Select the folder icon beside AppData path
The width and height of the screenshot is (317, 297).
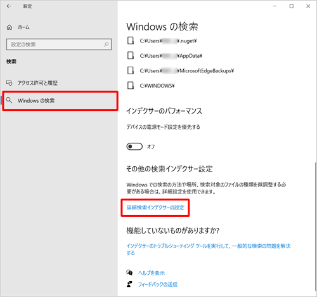pos(131,56)
